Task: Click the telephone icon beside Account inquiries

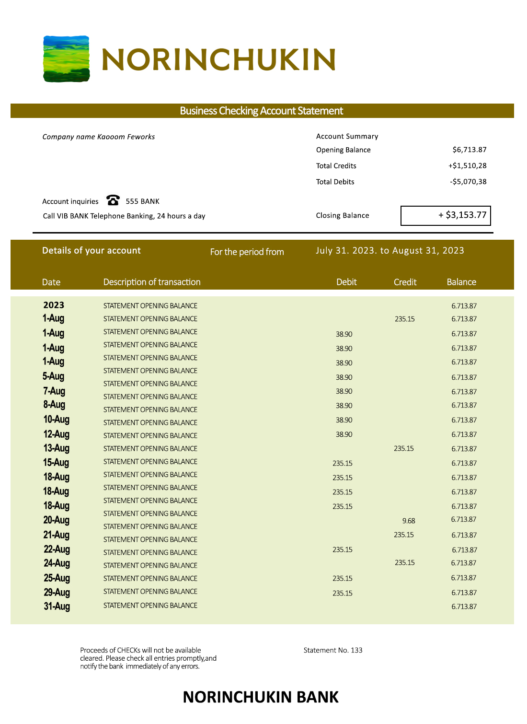Action: coord(113,200)
